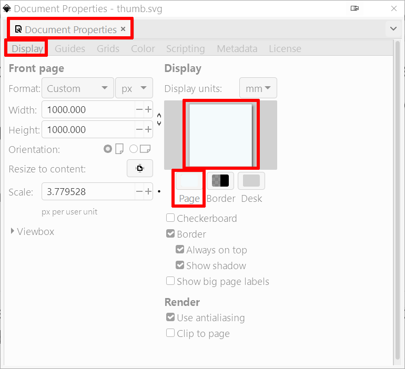This screenshot has width=405, height=369.
Task: Increase Height with the plus button
Action: [x=148, y=129]
